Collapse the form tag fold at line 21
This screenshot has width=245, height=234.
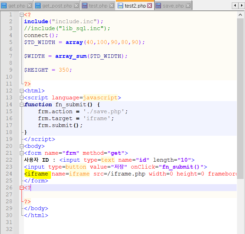pyautogui.click(x=22, y=153)
